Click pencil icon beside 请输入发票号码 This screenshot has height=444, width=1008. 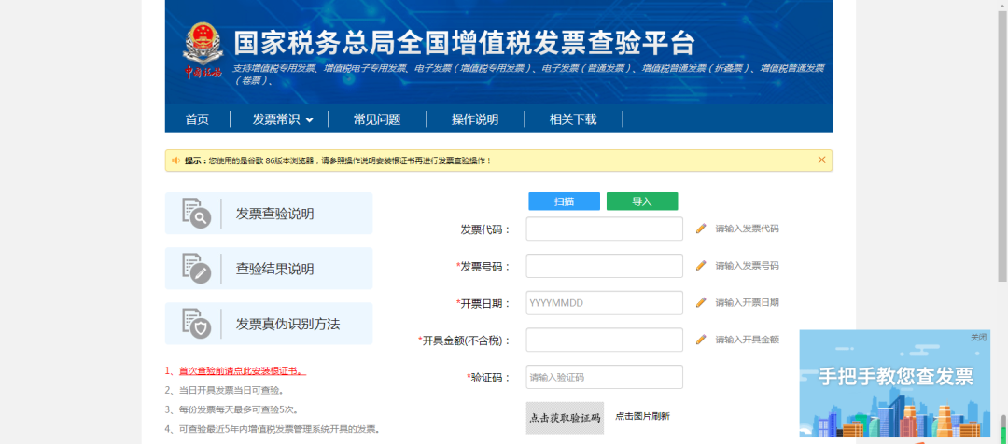[701, 265]
